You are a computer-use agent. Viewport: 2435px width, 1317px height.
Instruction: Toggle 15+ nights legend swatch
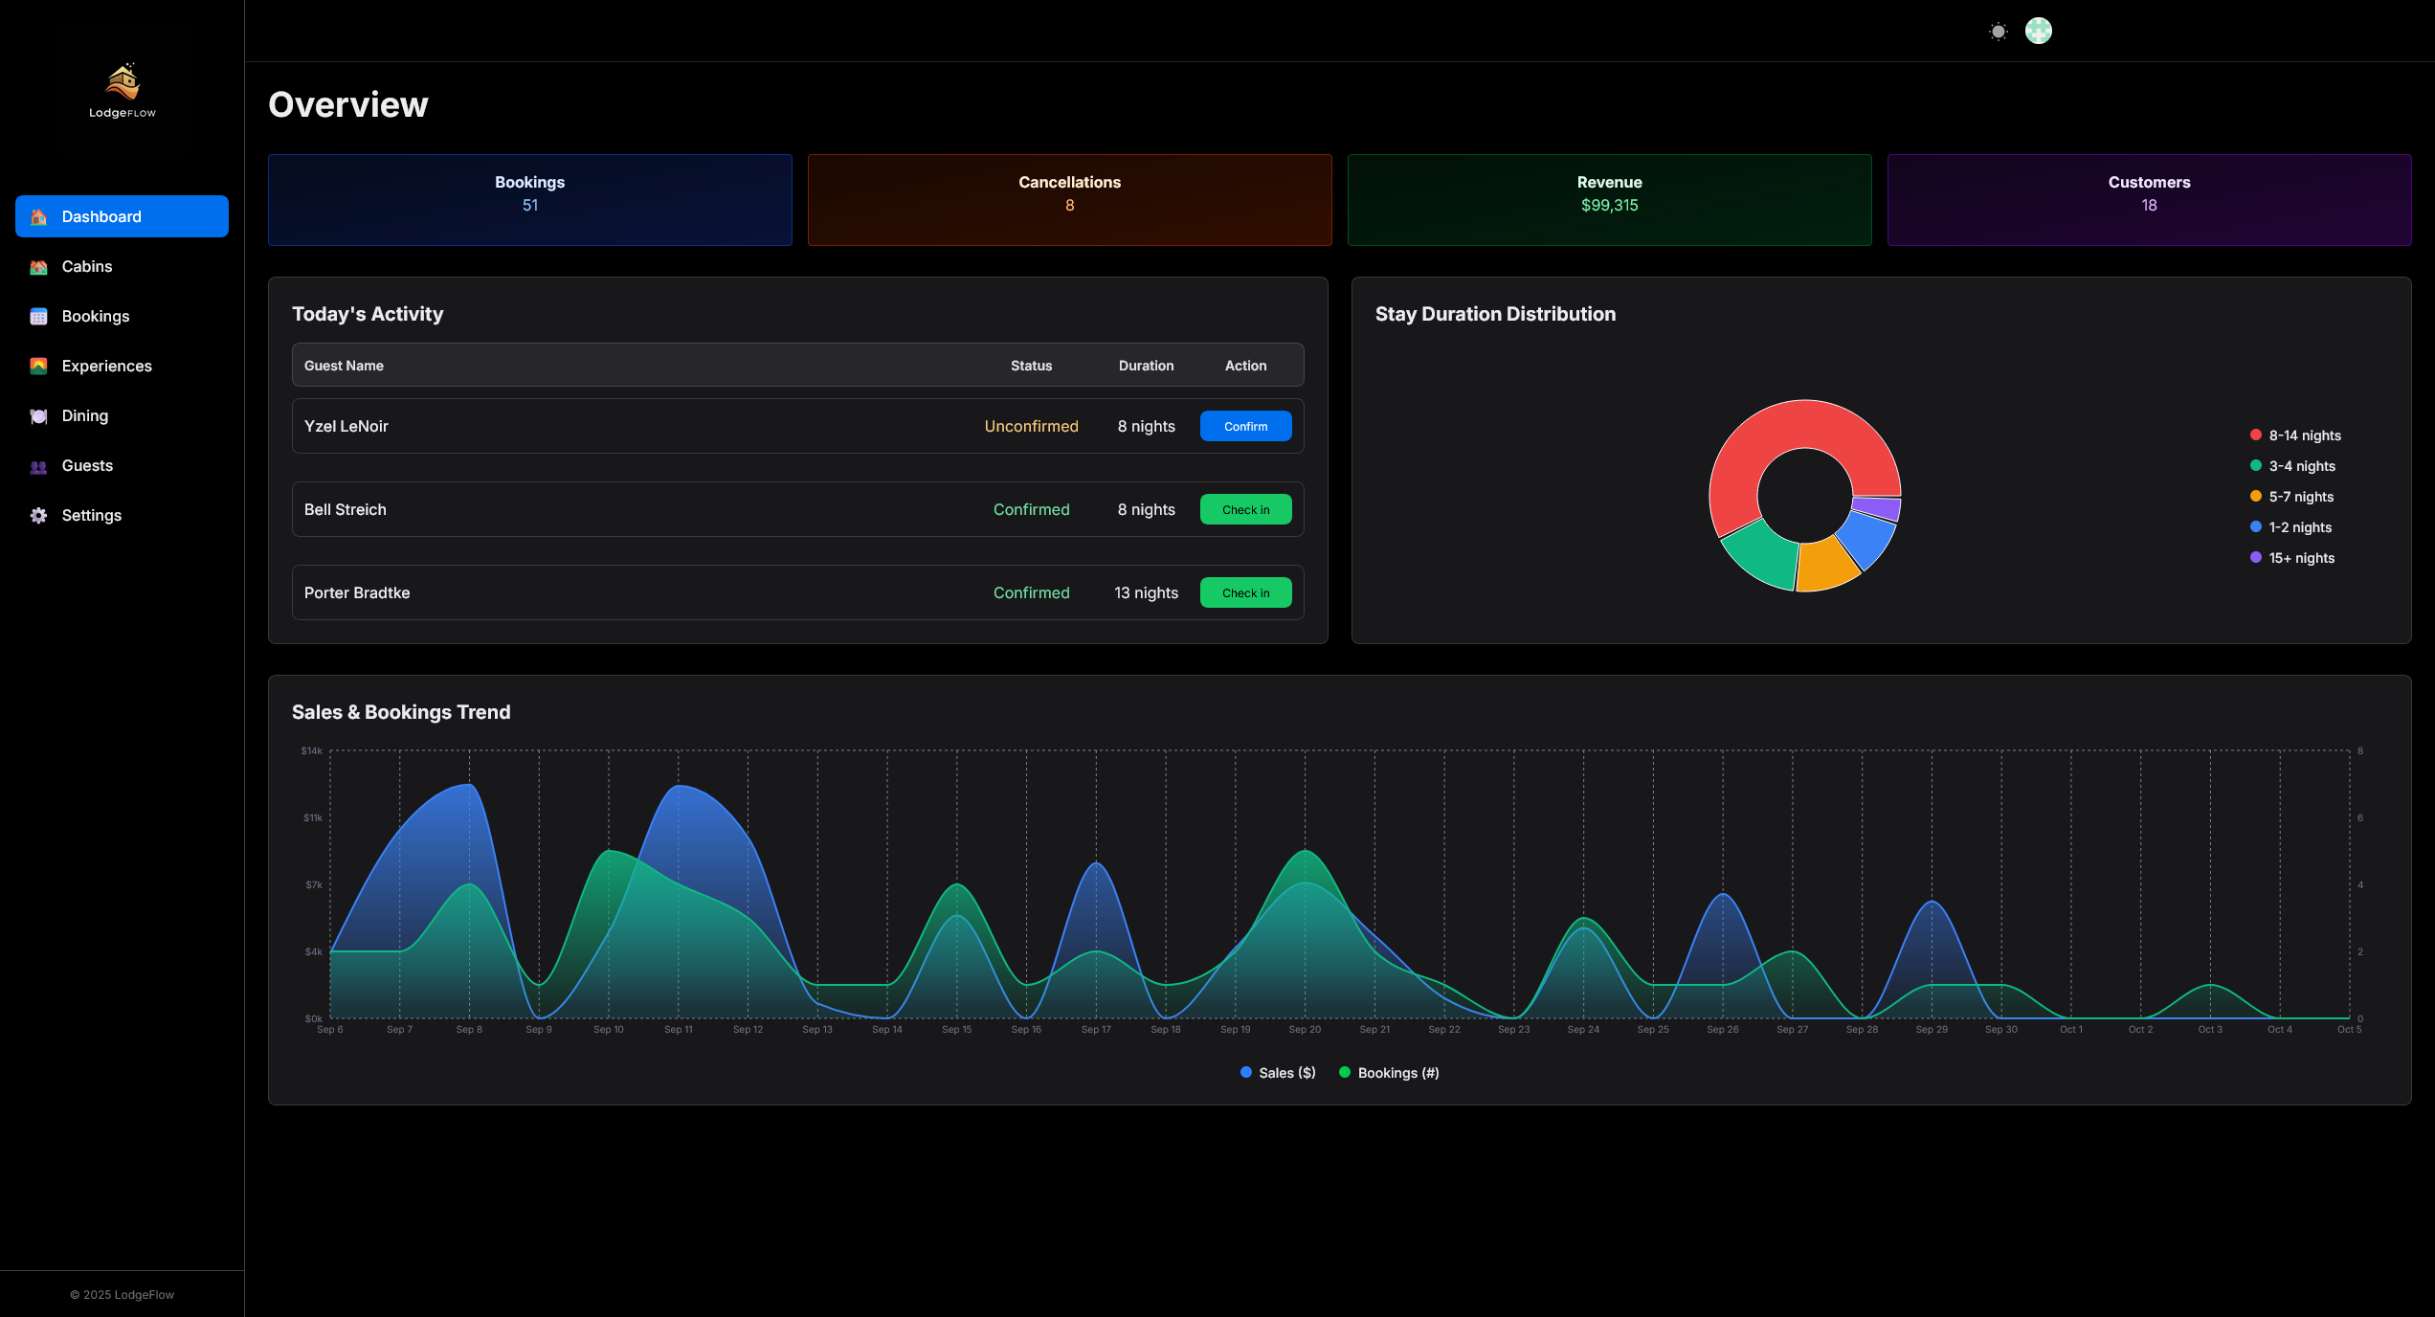click(x=2256, y=557)
